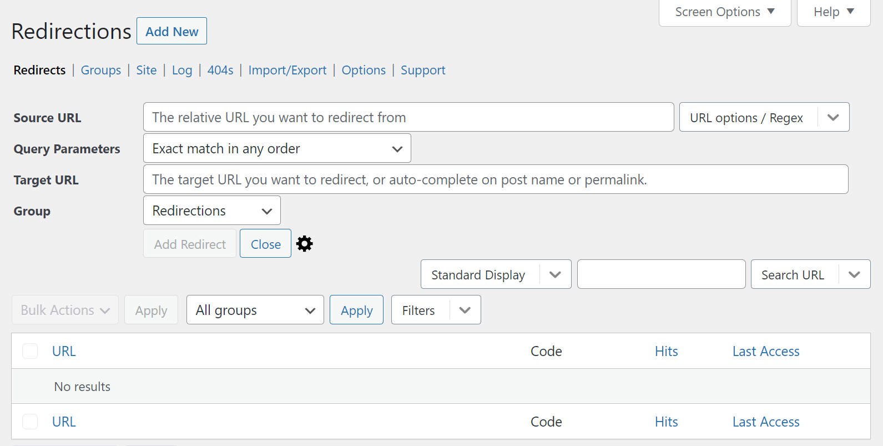Sort the table by Hits column header

[666, 351]
